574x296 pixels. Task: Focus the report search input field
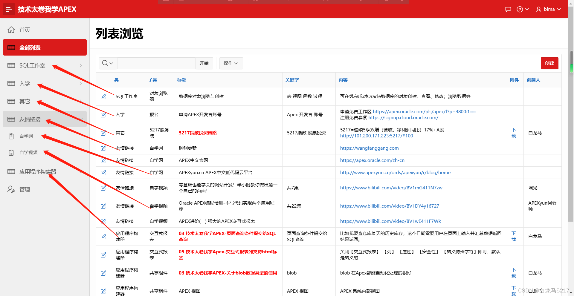pyautogui.click(x=156, y=63)
